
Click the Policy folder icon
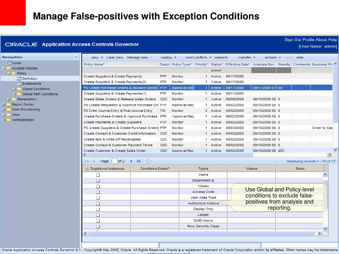[14, 73]
